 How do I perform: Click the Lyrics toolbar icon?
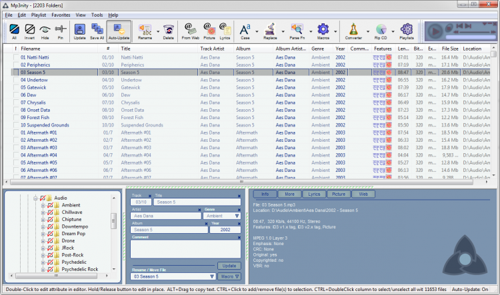pyautogui.click(x=225, y=31)
